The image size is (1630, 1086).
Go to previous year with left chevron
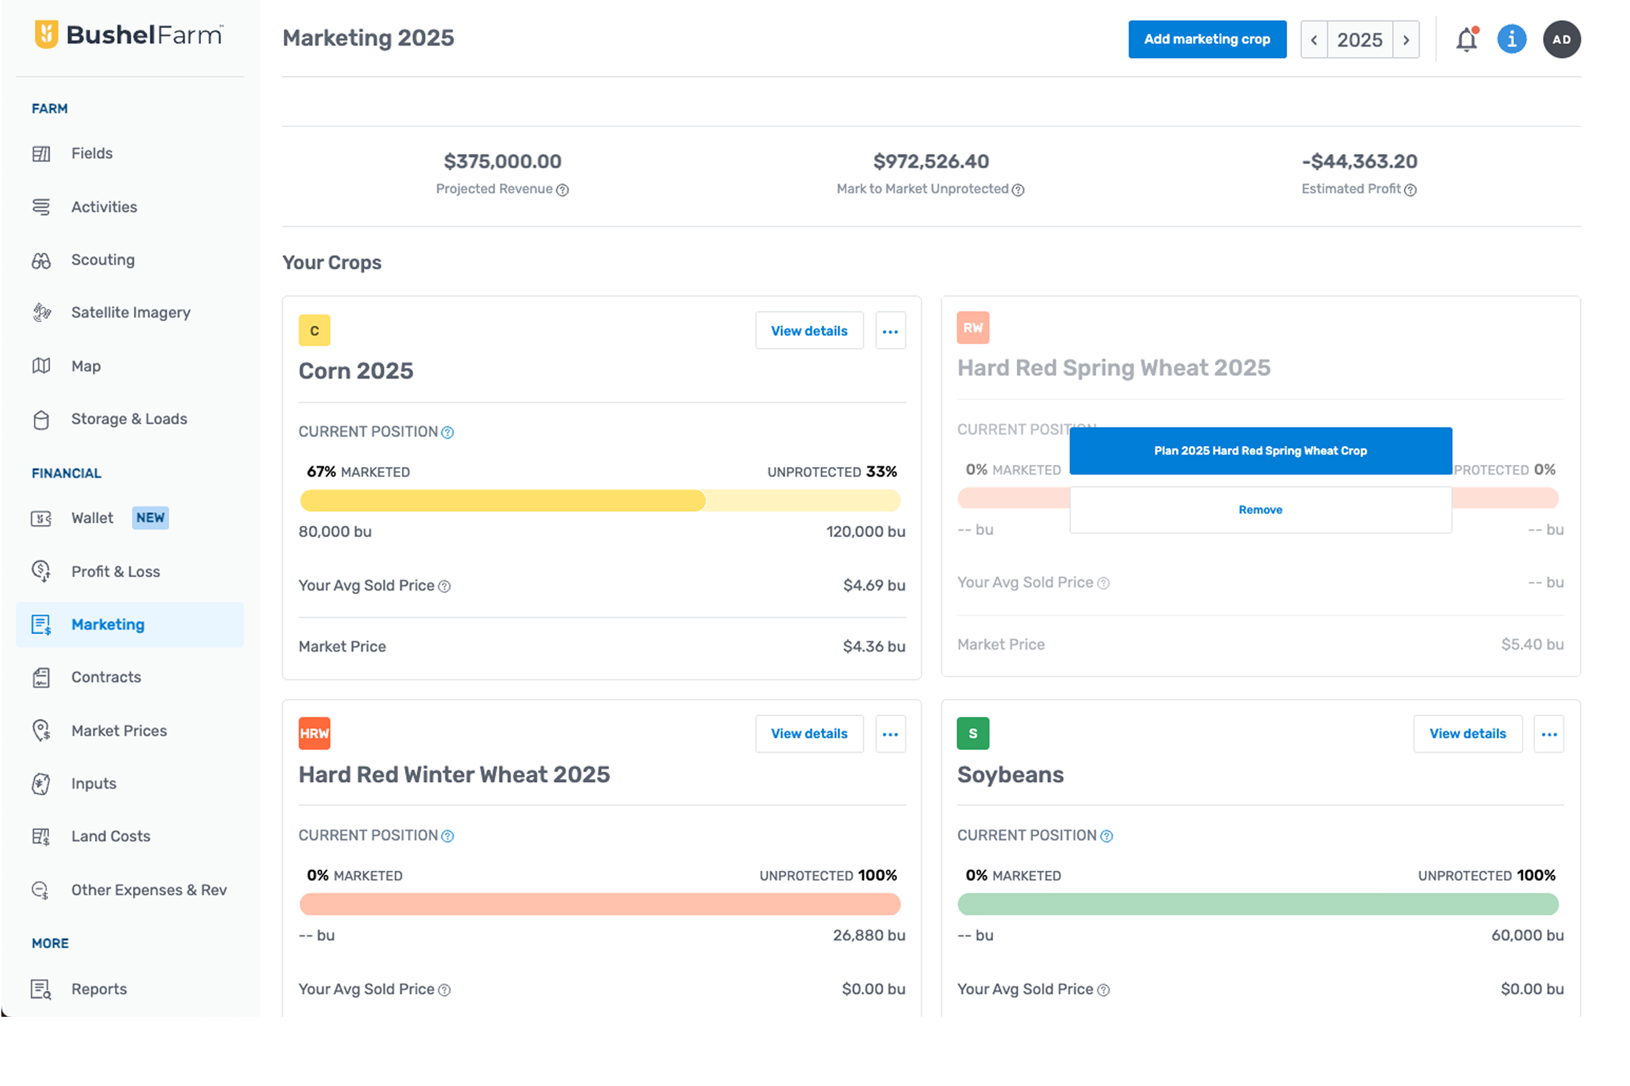1314,39
